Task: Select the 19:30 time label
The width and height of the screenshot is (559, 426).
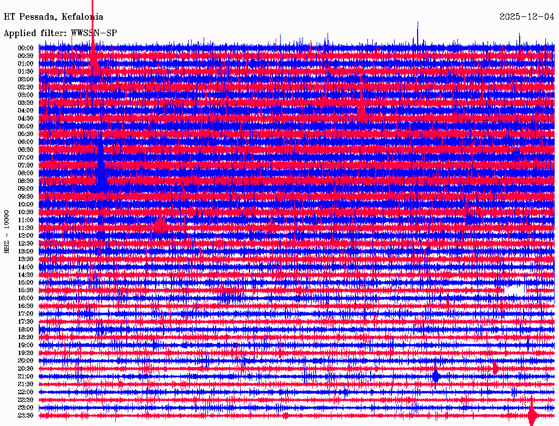Action: 26,353
